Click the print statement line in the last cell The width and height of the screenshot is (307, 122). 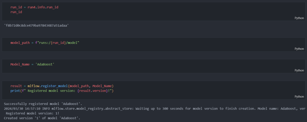62,91
